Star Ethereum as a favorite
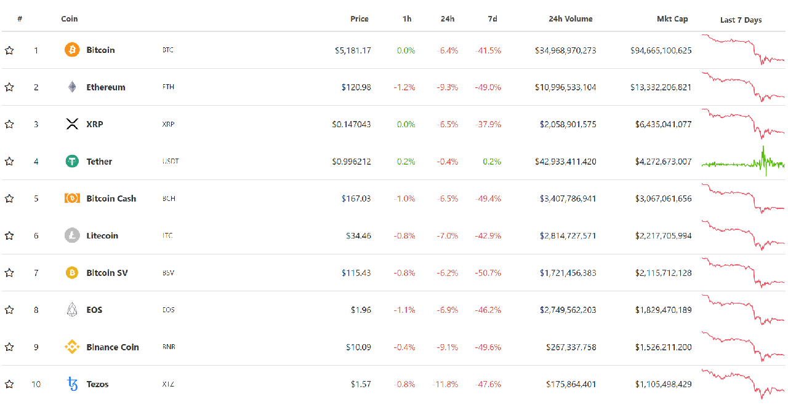Image resolution: width=788 pixels, height=405 pixels. 9,87
